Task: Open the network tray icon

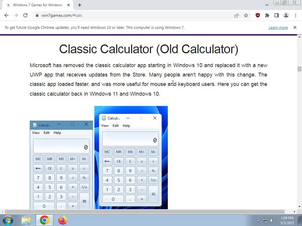Action: pyautogui.click(x=265, y=220)
